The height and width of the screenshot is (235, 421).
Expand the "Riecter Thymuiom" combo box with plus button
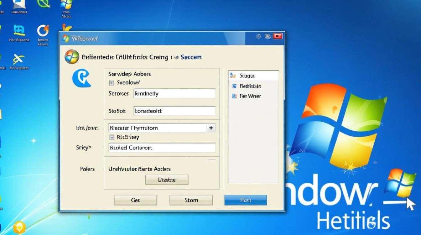[211, 128]
